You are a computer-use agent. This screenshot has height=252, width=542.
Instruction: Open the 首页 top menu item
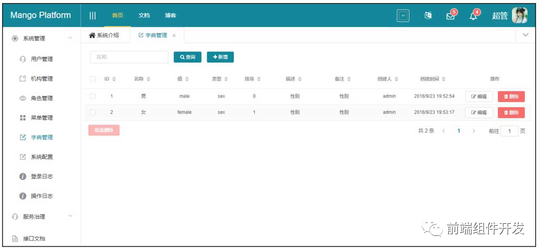click(x=118, y=16)
